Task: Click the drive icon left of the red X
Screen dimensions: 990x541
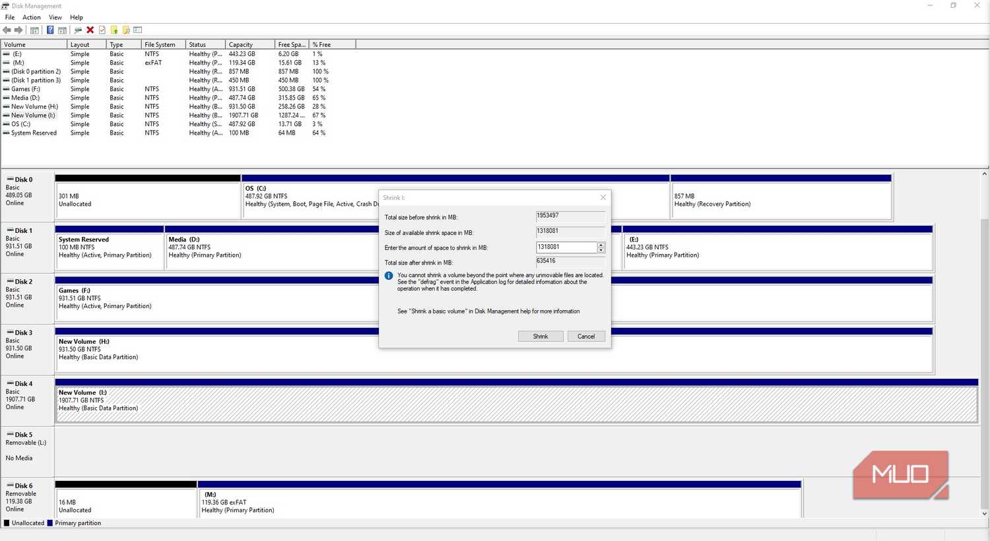Action: (79, 30)
